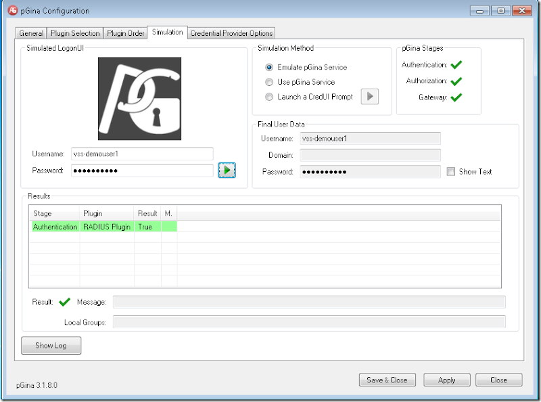
Task: Select the True result cell
Action: coord(147,227)
